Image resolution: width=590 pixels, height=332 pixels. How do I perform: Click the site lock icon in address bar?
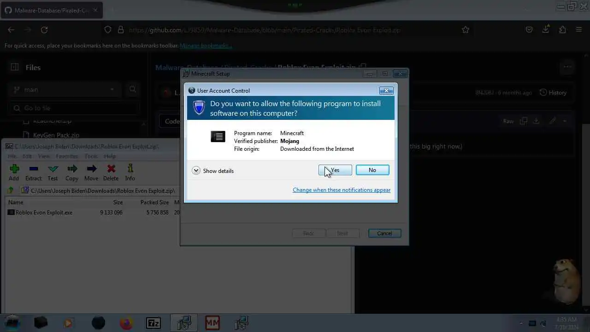[121, 30]
